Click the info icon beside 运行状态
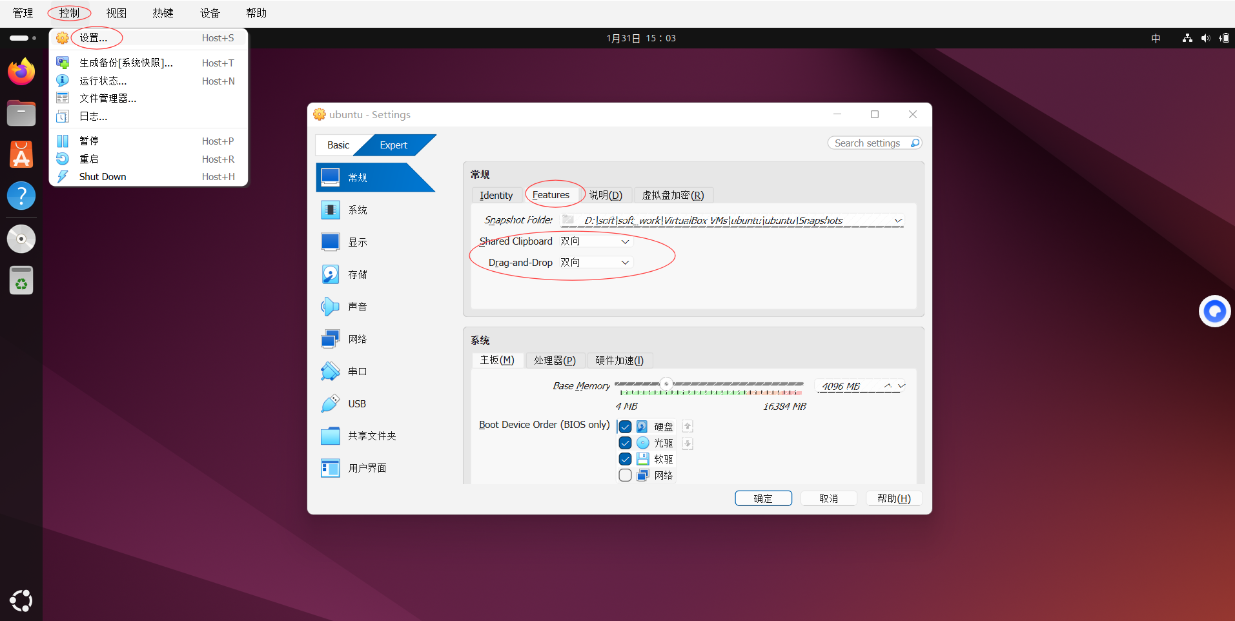 63,81
